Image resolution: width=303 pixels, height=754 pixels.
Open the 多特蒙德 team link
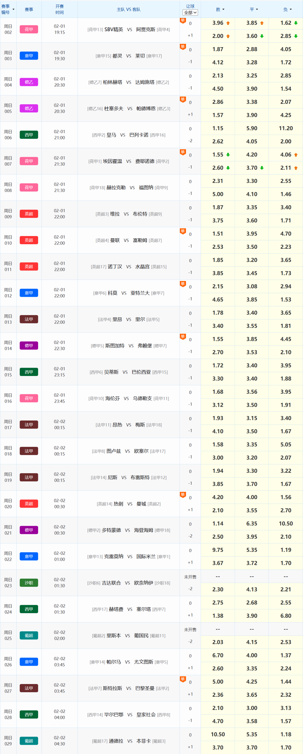111,530
